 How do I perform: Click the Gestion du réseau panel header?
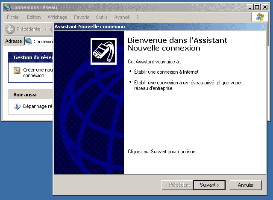(30, 57)
